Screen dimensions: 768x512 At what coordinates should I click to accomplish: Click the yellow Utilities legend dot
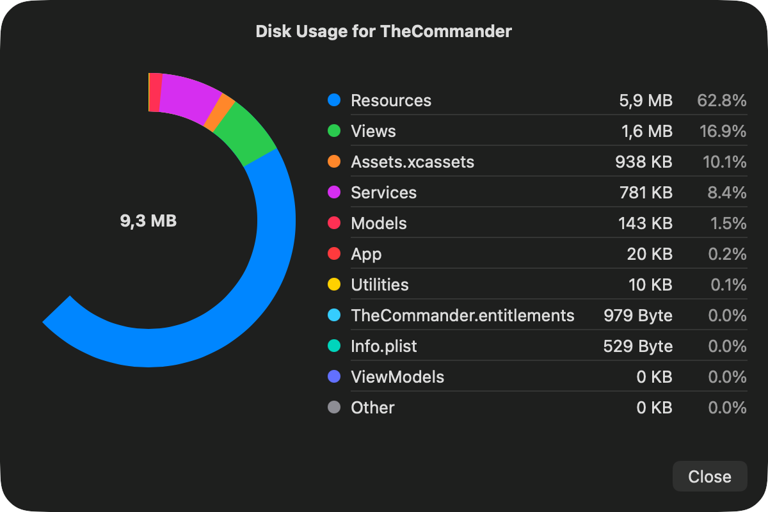point(334,285)
